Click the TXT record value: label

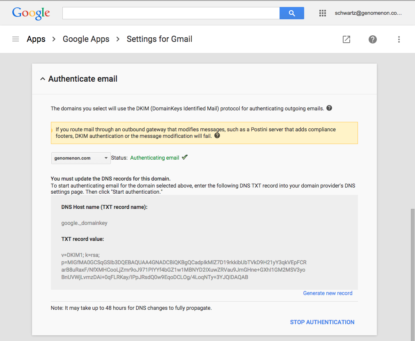coord(83,239)
